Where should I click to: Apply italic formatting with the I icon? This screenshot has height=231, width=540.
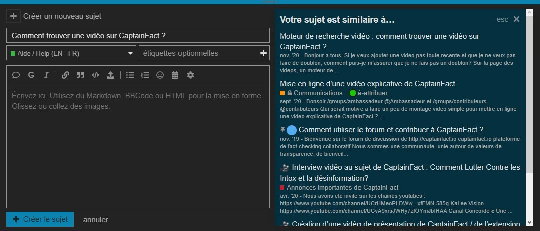46,75
